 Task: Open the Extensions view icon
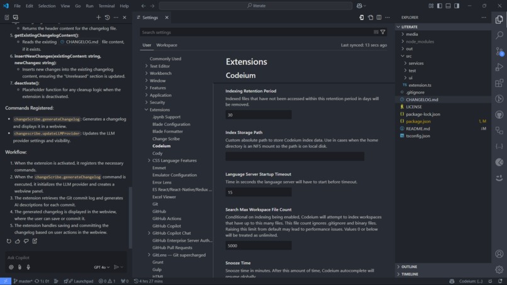[499, 83]
